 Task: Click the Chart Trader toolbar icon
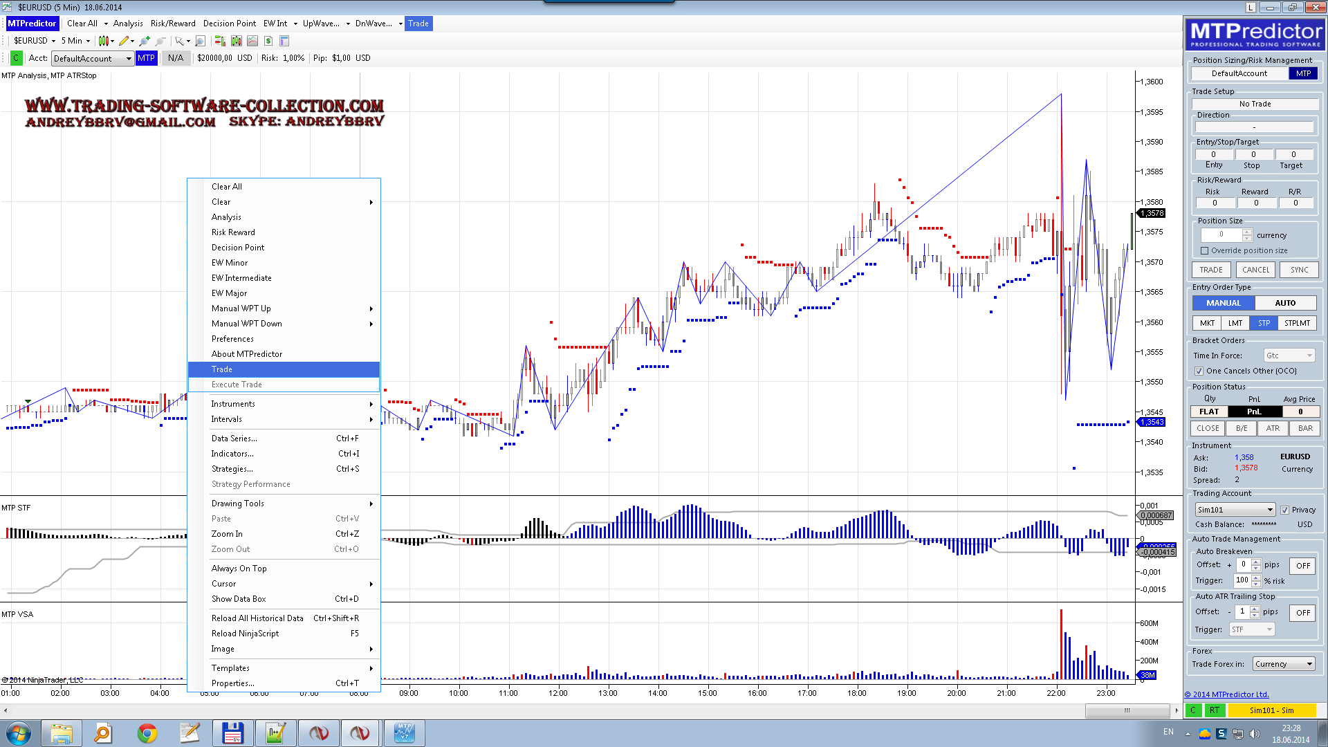tap(220, 41)
